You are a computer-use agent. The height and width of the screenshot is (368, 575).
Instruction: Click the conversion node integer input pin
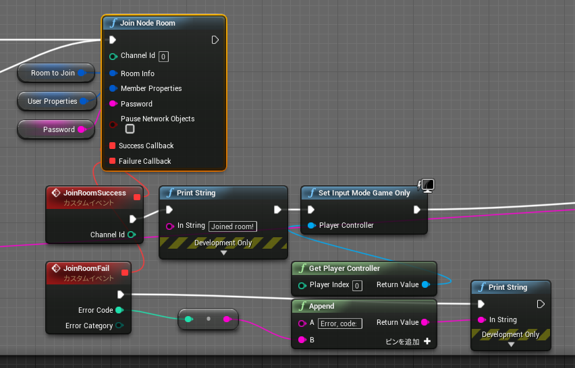pos(188,319)
